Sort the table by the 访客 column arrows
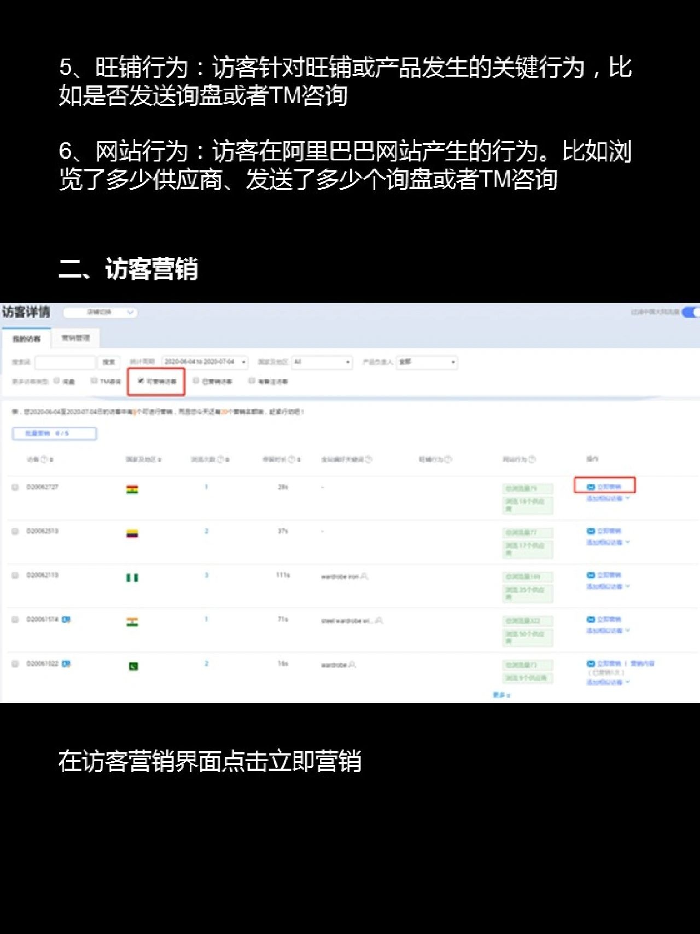This screenshot has height=934, width=700. point(51,459)
